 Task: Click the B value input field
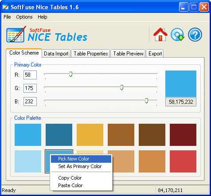(30, 102)
